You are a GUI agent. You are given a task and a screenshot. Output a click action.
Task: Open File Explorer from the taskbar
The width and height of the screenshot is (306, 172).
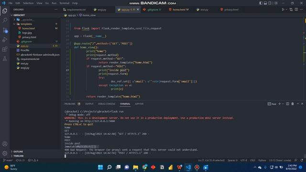136,167
